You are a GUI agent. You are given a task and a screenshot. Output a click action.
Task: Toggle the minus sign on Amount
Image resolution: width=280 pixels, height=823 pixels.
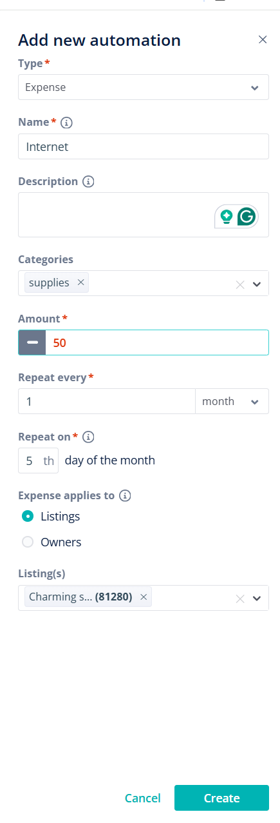tap(32, 342)
